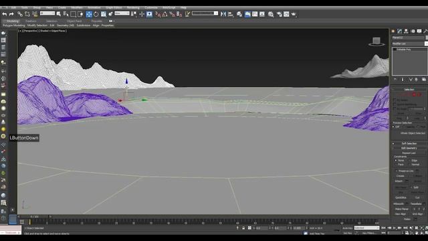Open the Reference Coordinate System dropdown
This screenshot has height=241, width=428.
pyautogui.click(x=122, y=13)
